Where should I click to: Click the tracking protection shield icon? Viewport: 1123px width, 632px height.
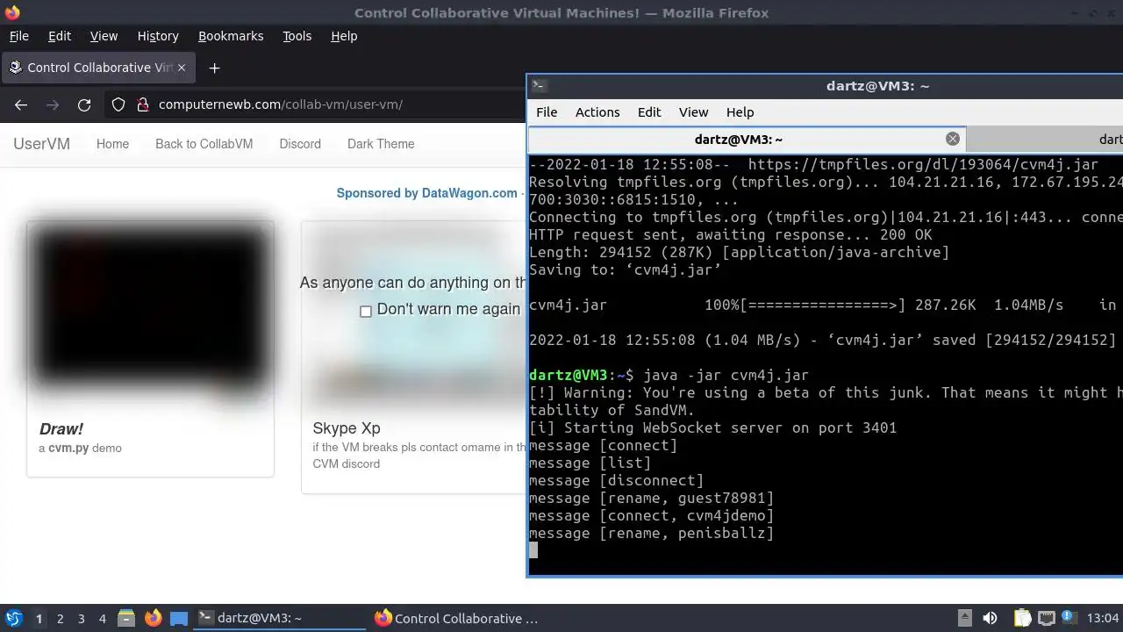[118, 104]
